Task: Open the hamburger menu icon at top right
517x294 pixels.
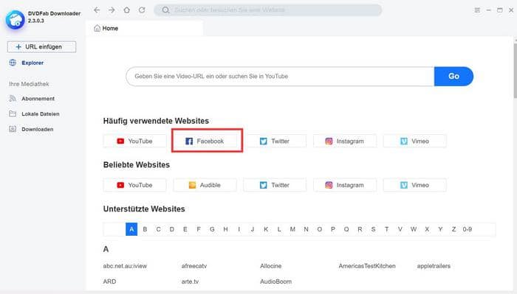Action: (477, 10)
